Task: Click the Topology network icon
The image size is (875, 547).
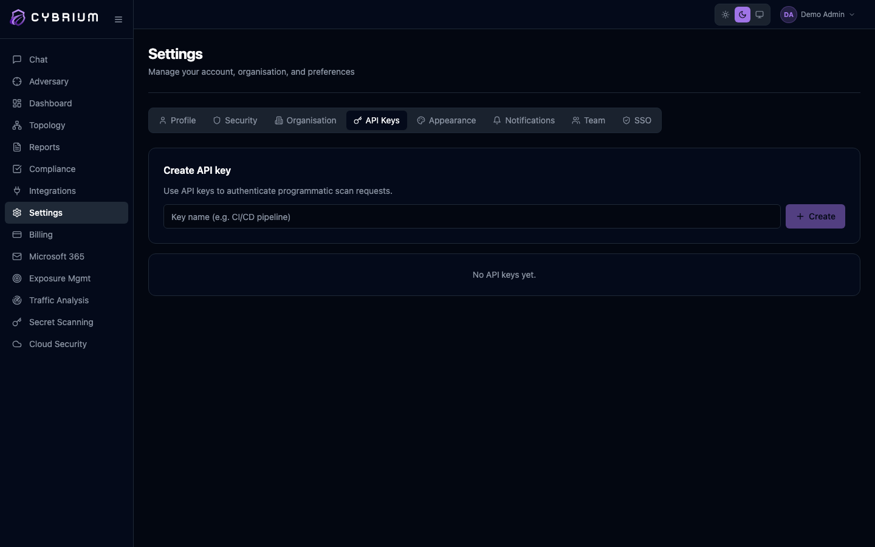Action: click(x=17, y=125)
